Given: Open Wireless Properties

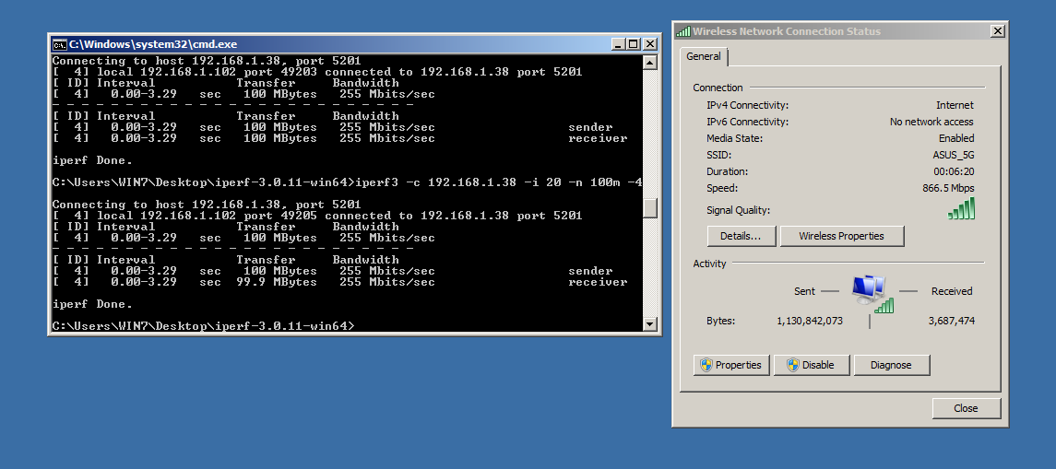Looking at the screenshot, I should tap(841, 236).
